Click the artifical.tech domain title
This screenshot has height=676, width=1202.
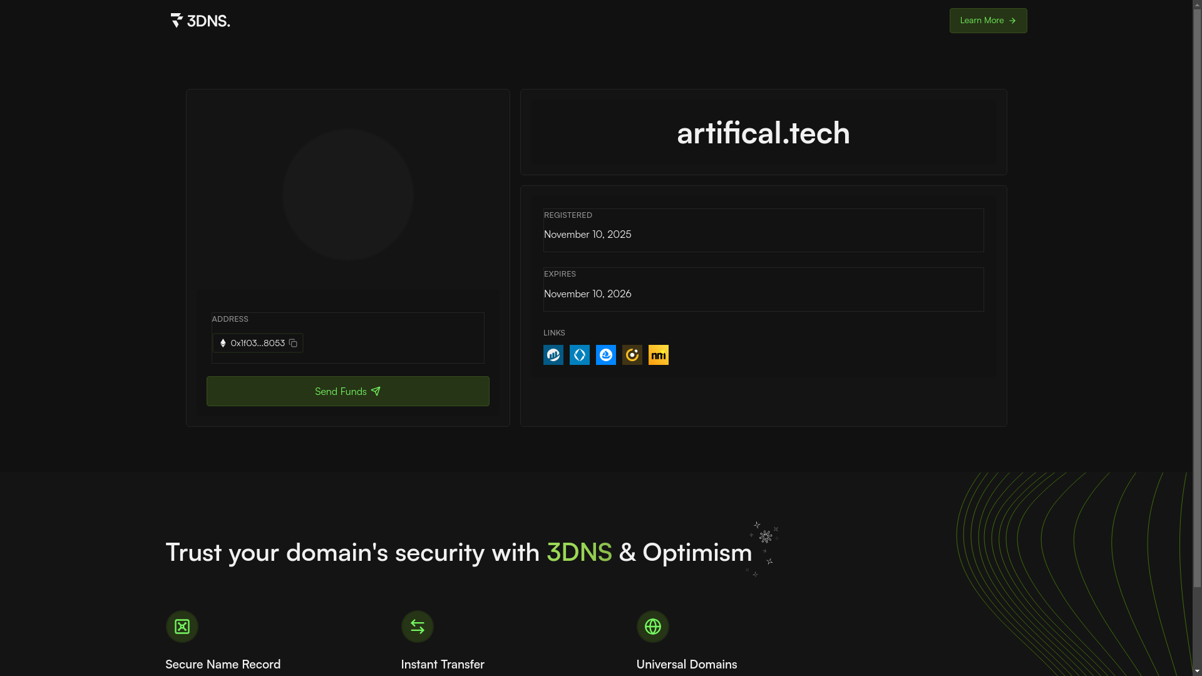point(763,133)
